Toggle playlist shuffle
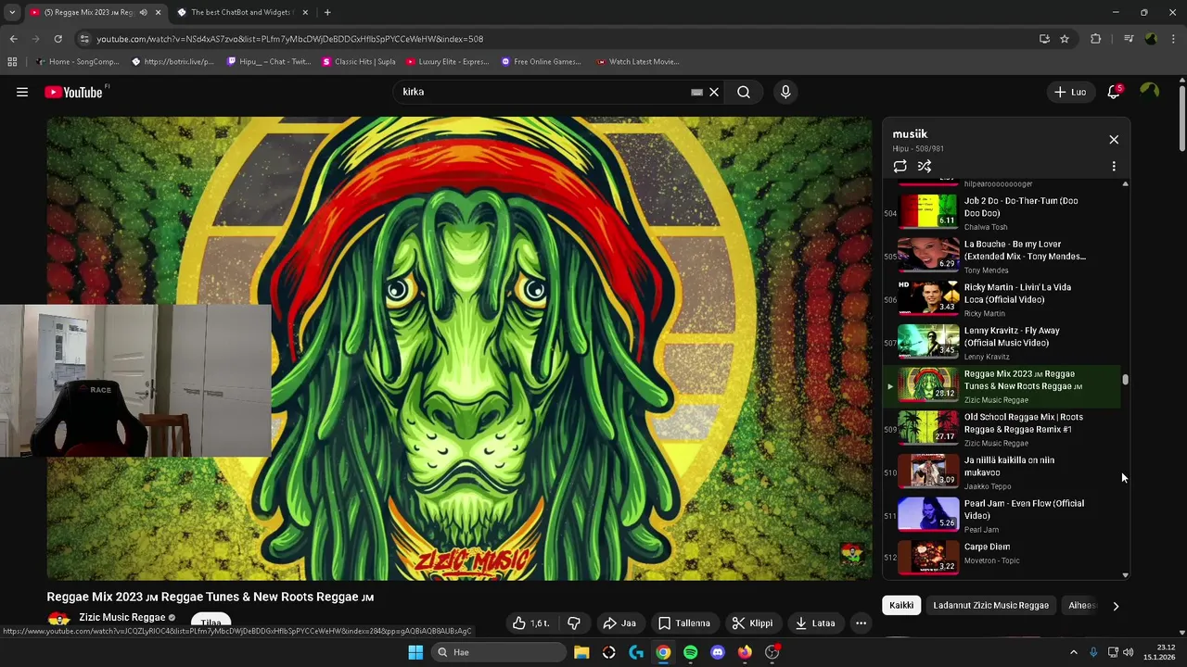The height and width of the screenshot is (667, 1187). point(925,166)
